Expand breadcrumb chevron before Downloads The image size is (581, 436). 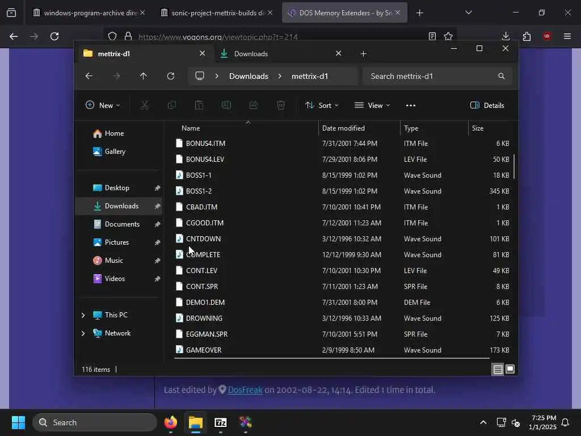[217, 76]
